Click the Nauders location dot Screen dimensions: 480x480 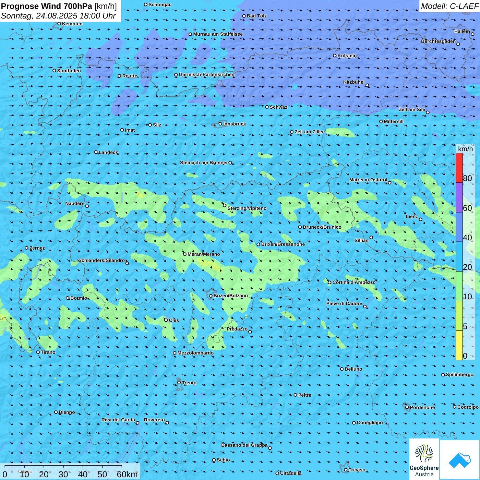click(87, 206)
